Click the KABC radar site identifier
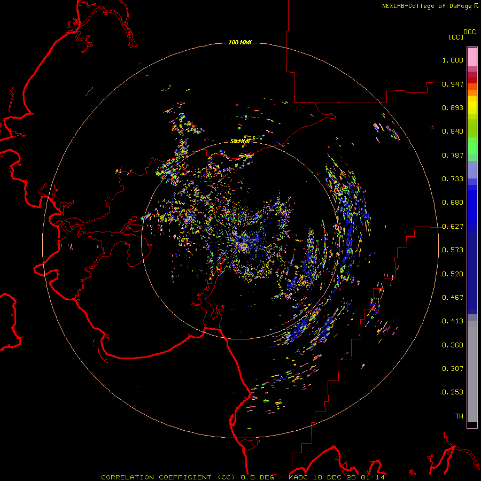 click(298, 477)
